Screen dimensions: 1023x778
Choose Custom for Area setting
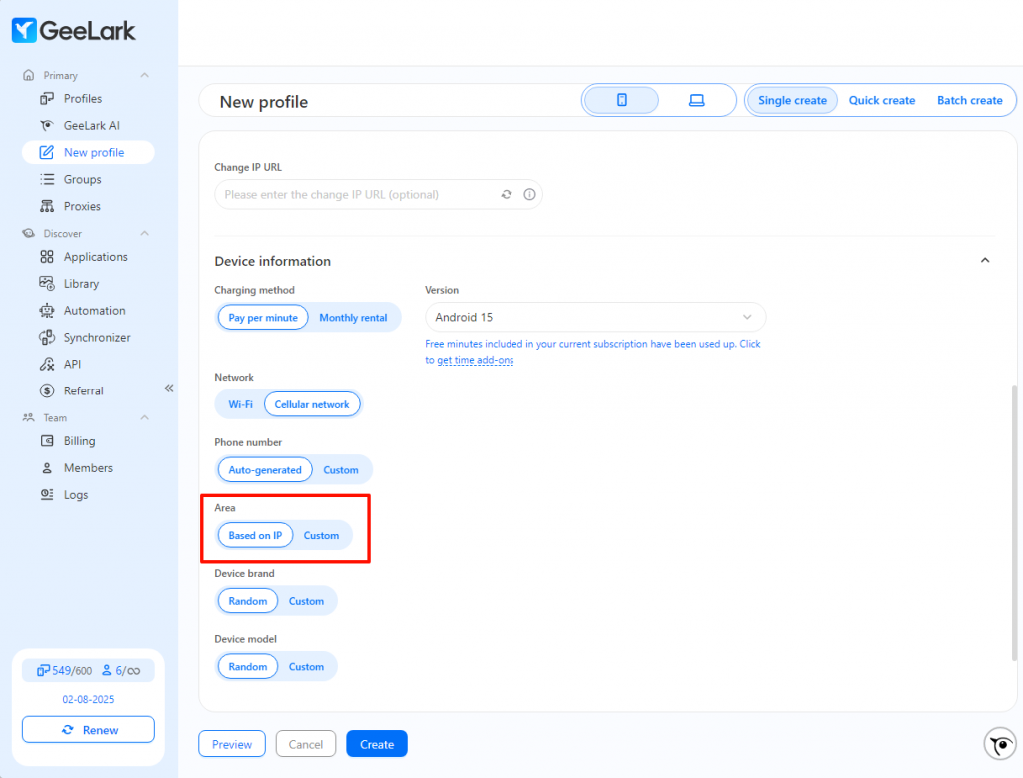[x=321, y=536]
